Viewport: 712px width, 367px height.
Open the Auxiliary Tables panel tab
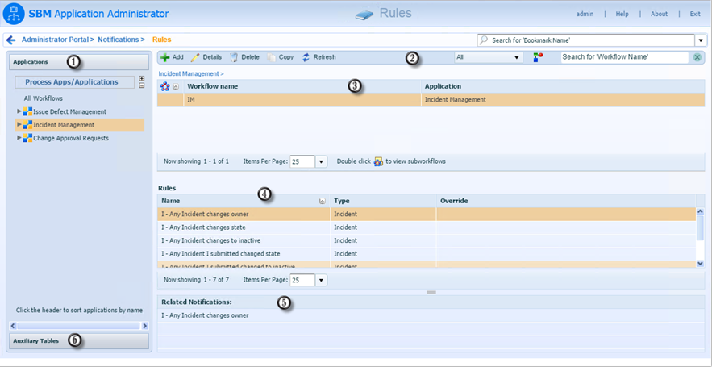[79, 340]
